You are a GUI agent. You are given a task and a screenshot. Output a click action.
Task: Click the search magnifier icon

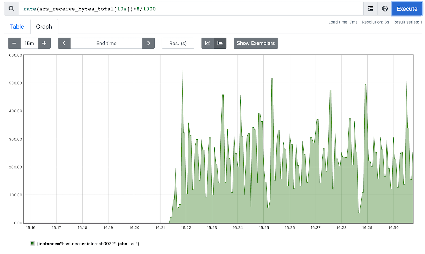(11, 9)
